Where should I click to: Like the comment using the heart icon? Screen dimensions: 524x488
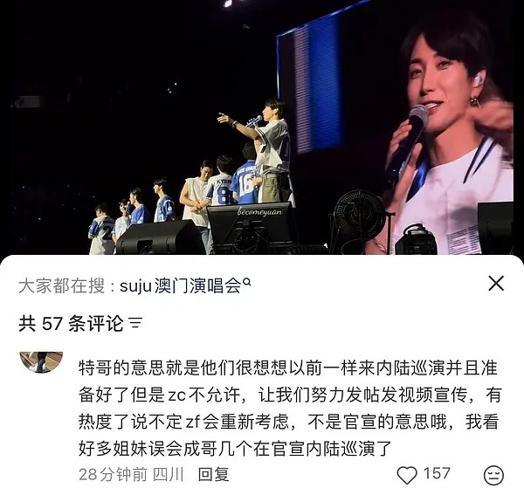click(407, 474)
